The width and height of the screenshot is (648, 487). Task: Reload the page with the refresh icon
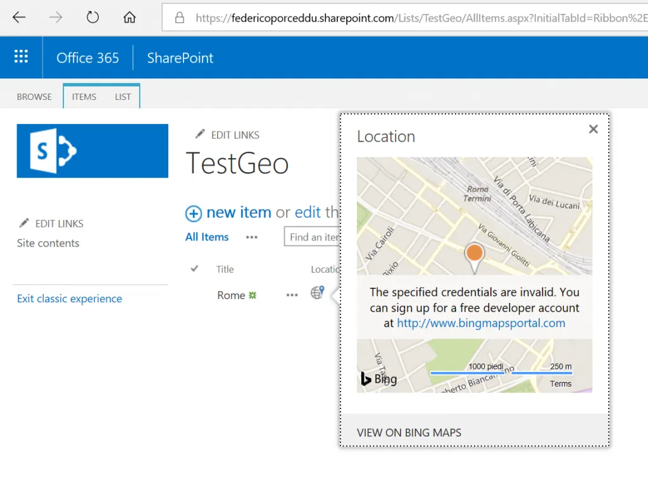[92, 17]
